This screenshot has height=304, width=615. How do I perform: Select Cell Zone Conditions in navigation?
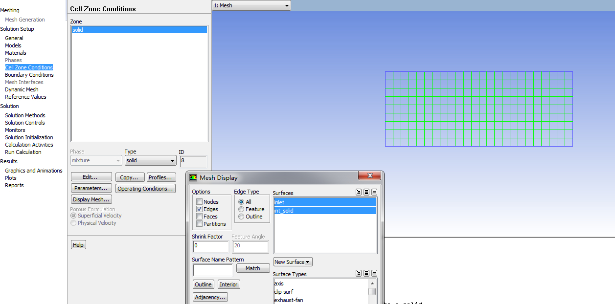[29, 67]
